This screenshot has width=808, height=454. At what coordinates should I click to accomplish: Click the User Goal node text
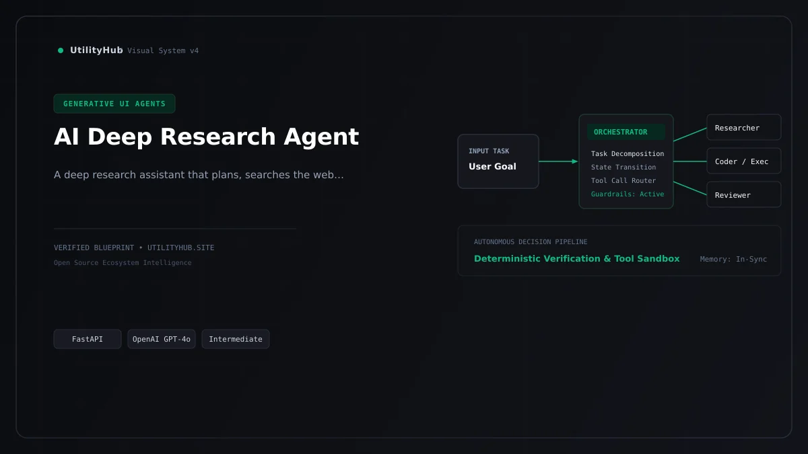pos(492,167)
